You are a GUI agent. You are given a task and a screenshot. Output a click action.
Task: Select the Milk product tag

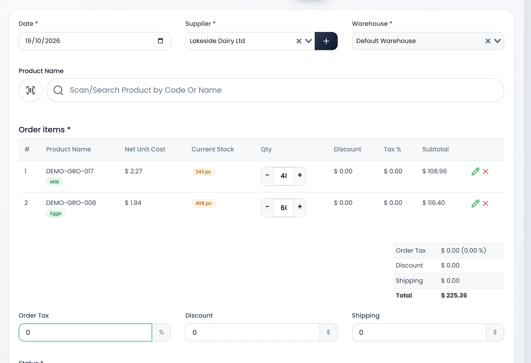coord(54,182)
